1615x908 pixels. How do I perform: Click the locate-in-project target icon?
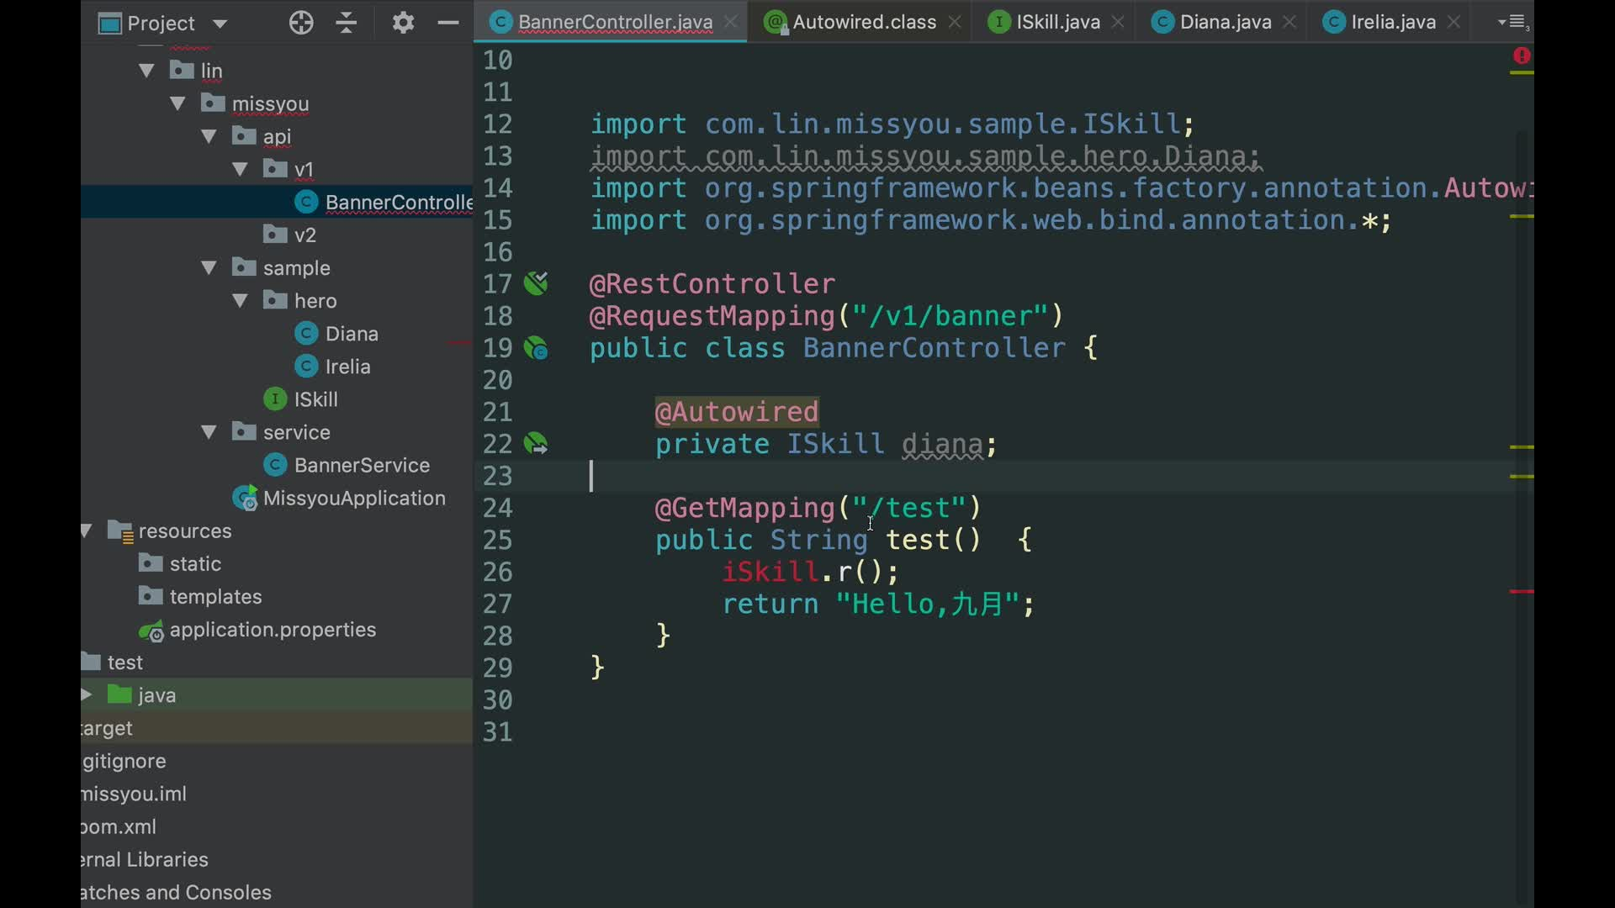click(x=301, y=23)
